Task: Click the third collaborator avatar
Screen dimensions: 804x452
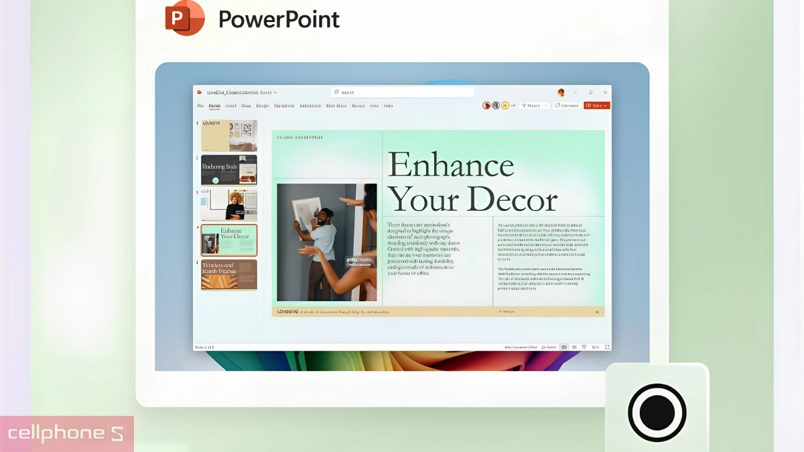Action: (x=505, y=105)
